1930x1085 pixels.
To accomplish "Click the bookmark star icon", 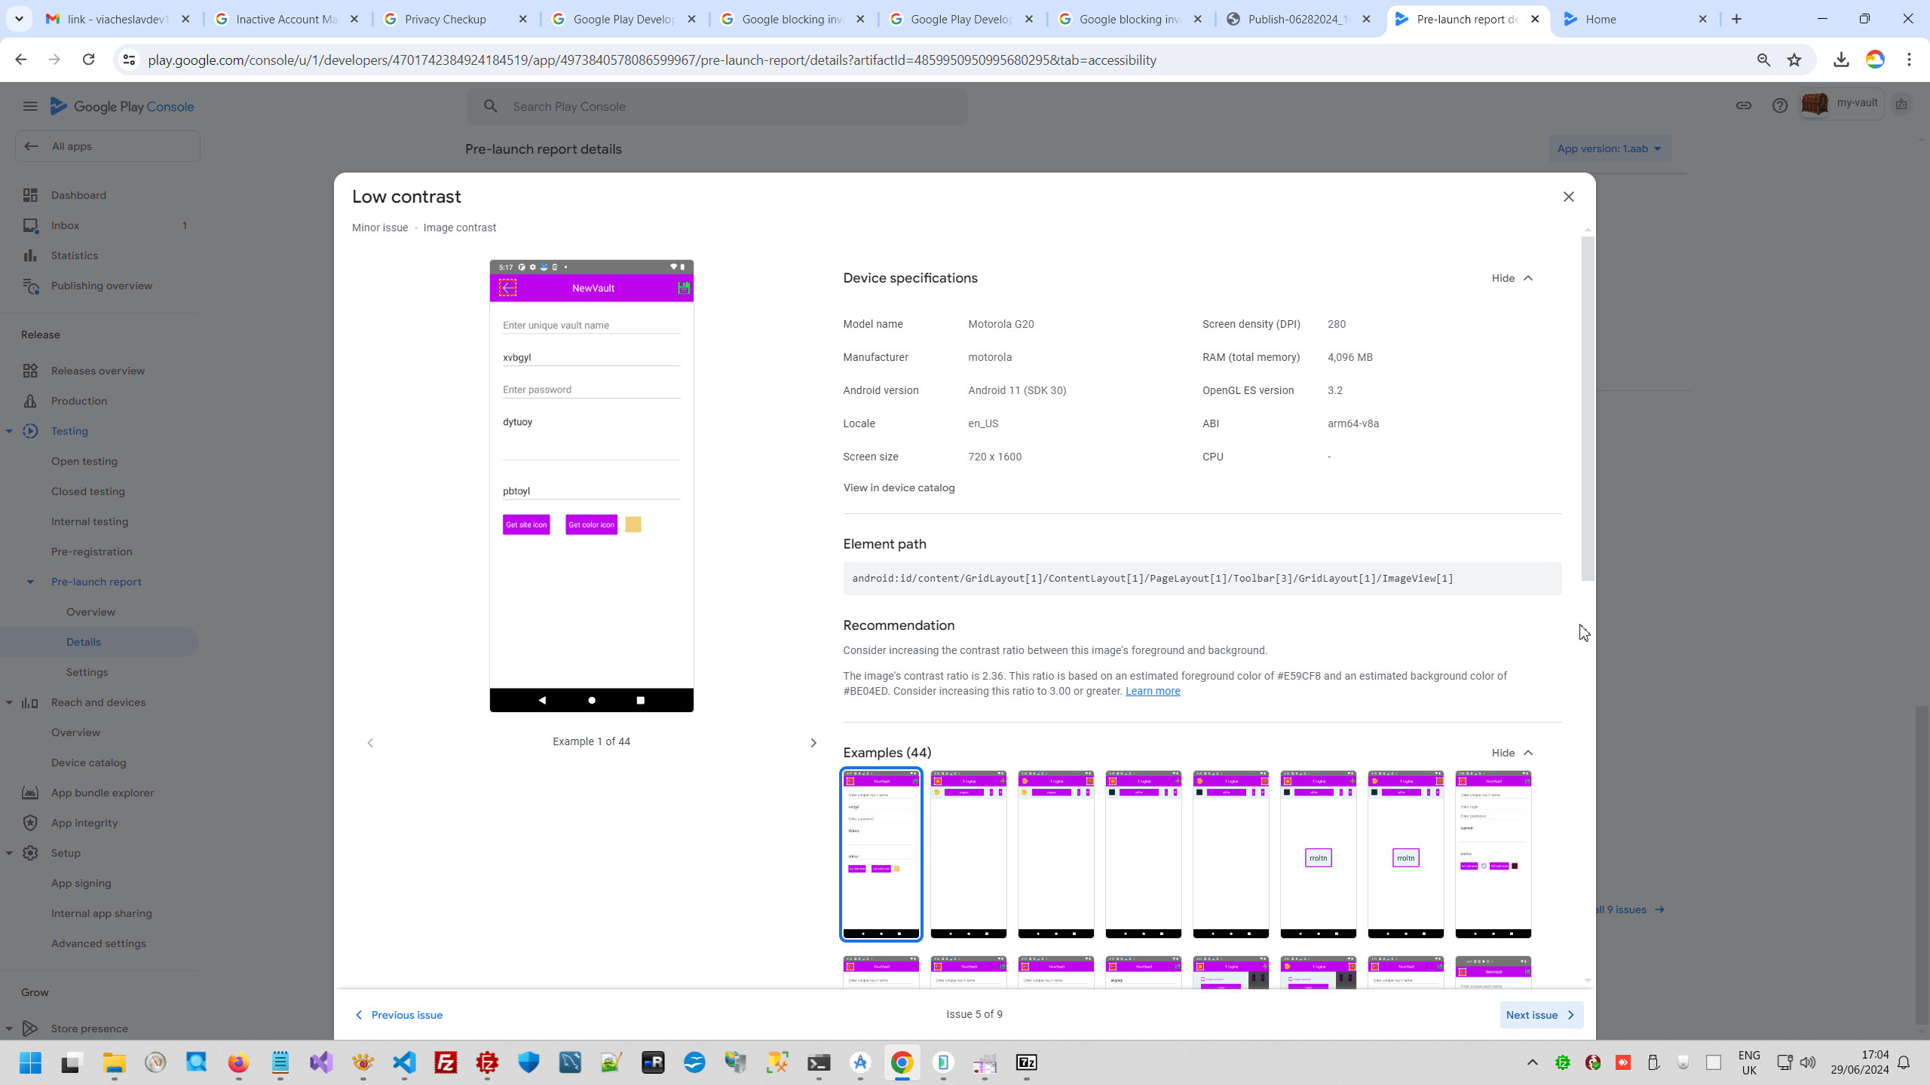I will (x=1794, y=60).
